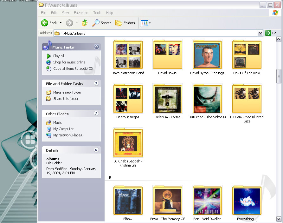Image resolution: width=283 pixels, height=223 pixels.
Task: Click the green Back arrow icon
Action: coord(44,23)
